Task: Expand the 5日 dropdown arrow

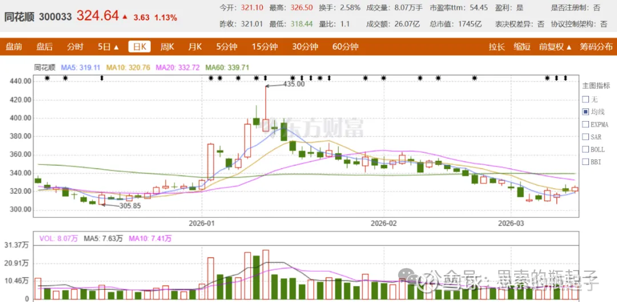Action: pos(116,47)
